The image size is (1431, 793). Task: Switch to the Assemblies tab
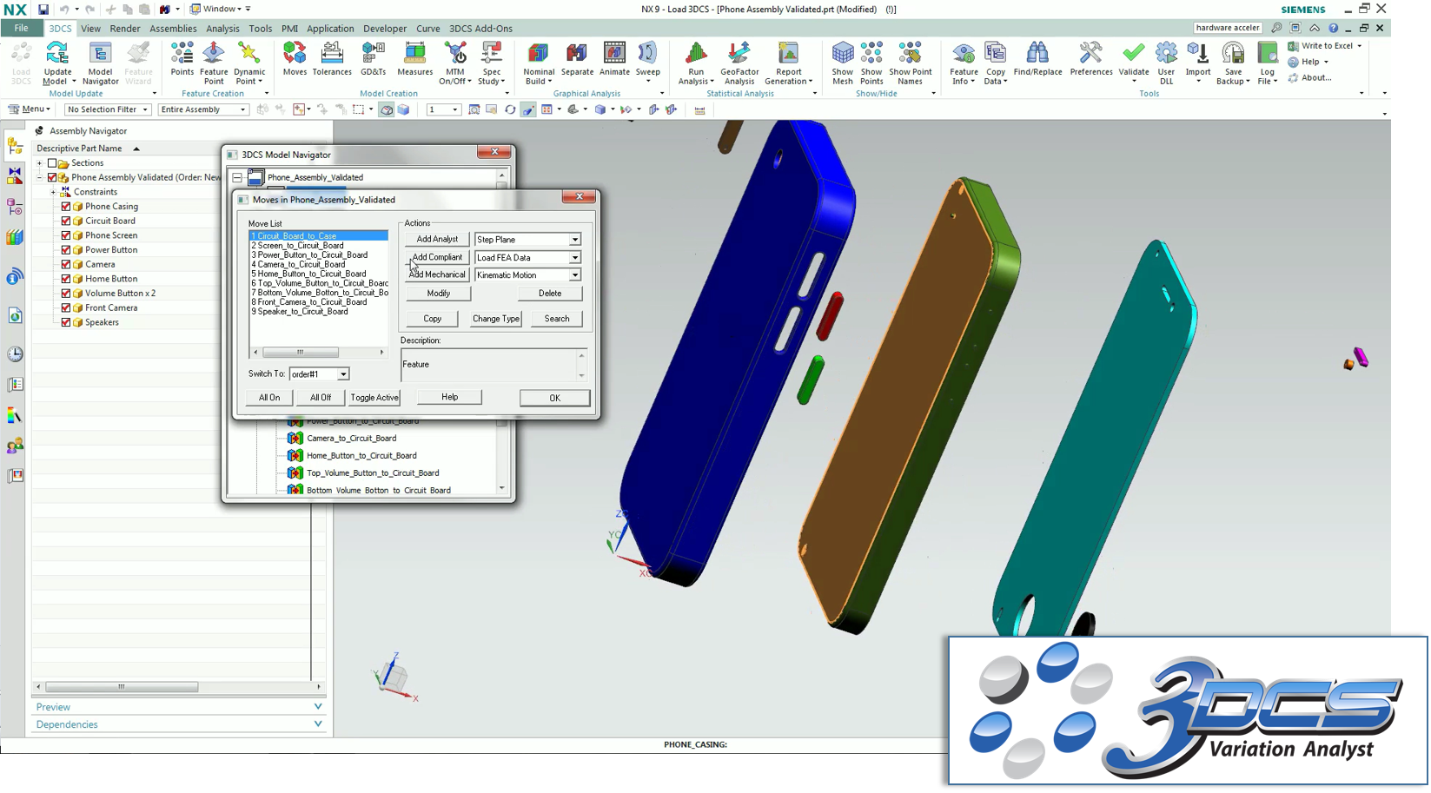(x=173, y=29)
